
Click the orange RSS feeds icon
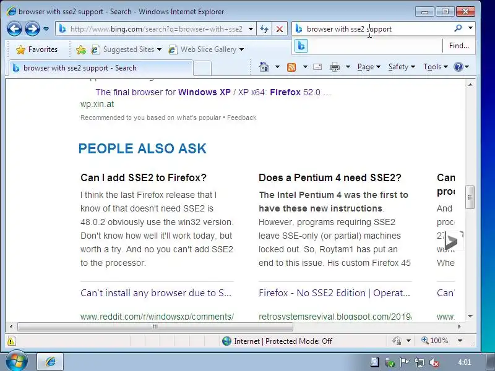pyautogui.click(x=291, y=67)
